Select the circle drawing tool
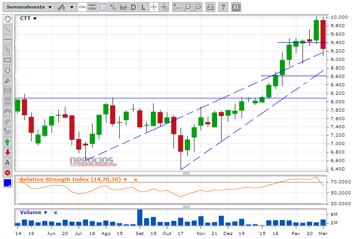Image resolution: width=355 pixels, height=239 pixels. tap(8, 70)
